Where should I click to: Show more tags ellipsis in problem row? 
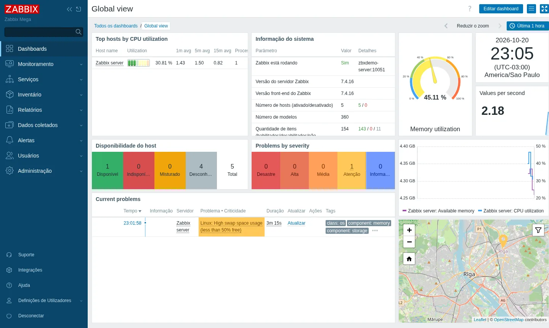pos(375,231)
